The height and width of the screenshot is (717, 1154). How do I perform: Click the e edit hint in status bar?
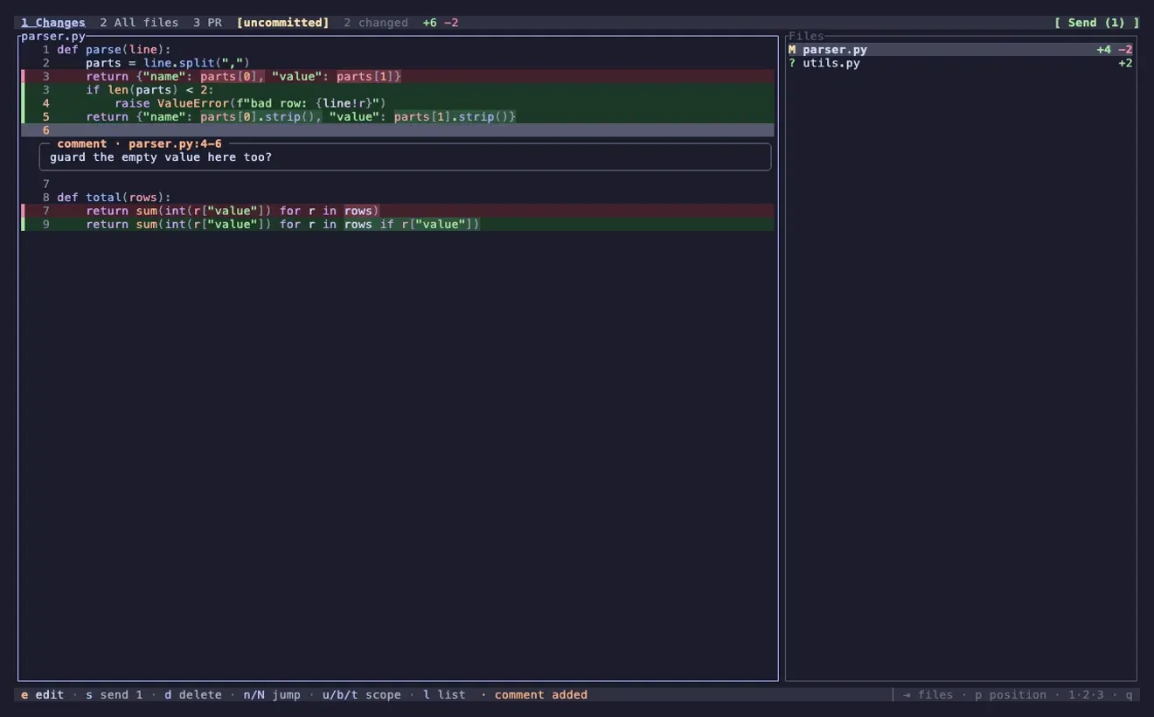click(43, 695)
